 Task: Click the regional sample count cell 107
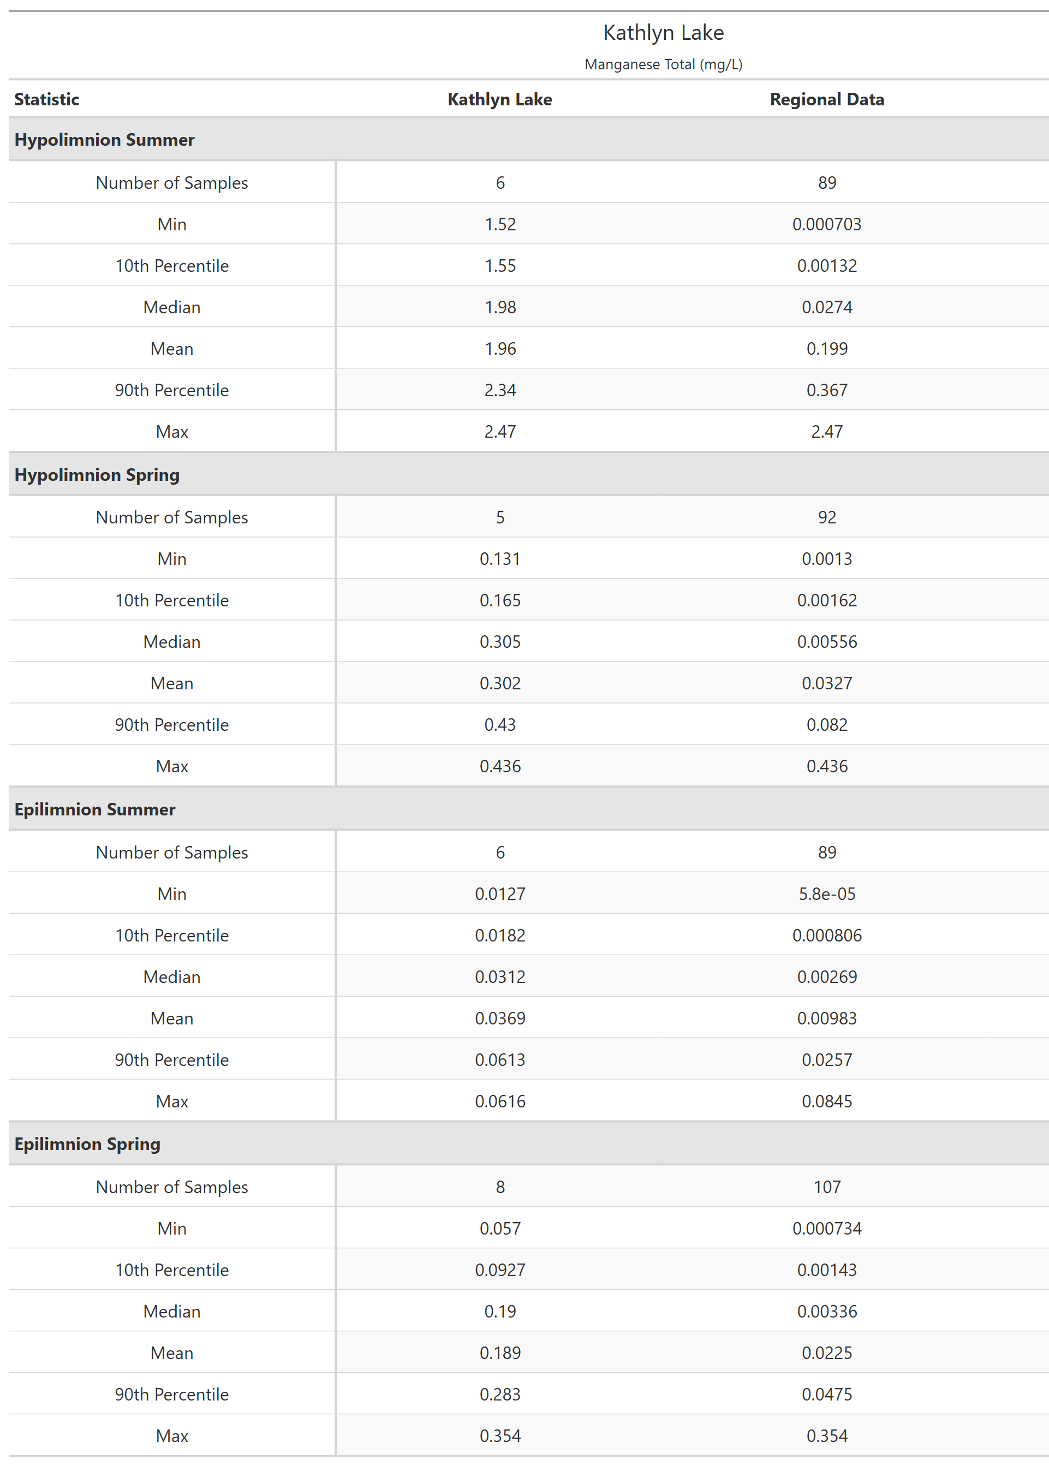(x=827, y=1187)
